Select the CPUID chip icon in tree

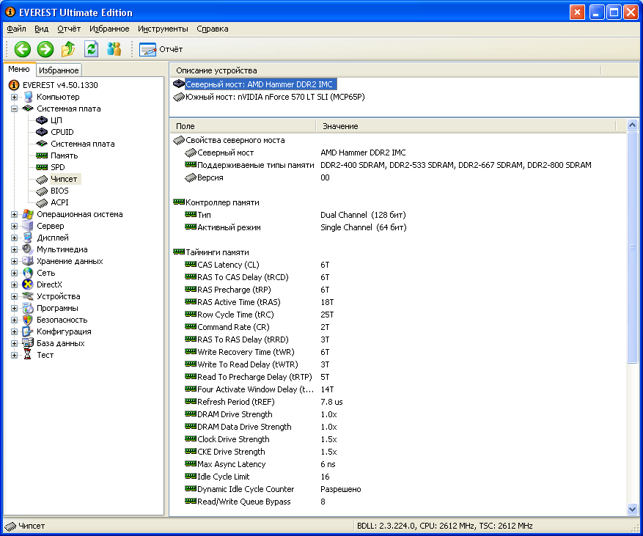(42, 132)
